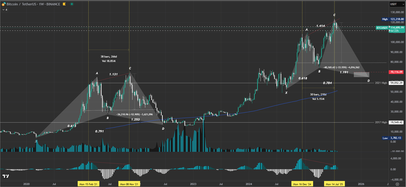Open chart settings gear on time axis

[x=397, y=184]
